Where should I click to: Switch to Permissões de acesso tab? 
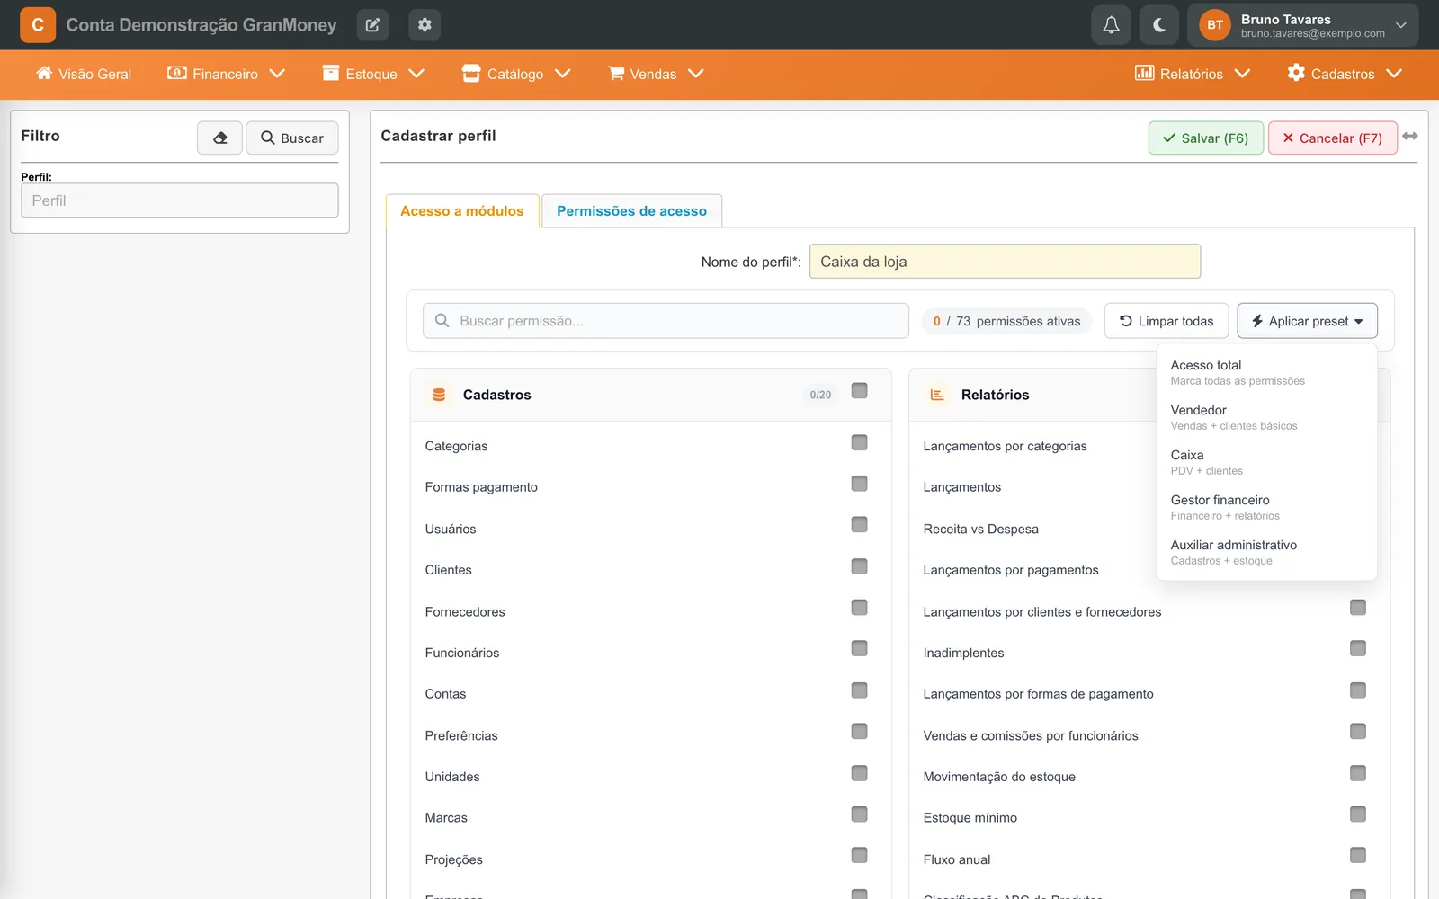[631, 211]
